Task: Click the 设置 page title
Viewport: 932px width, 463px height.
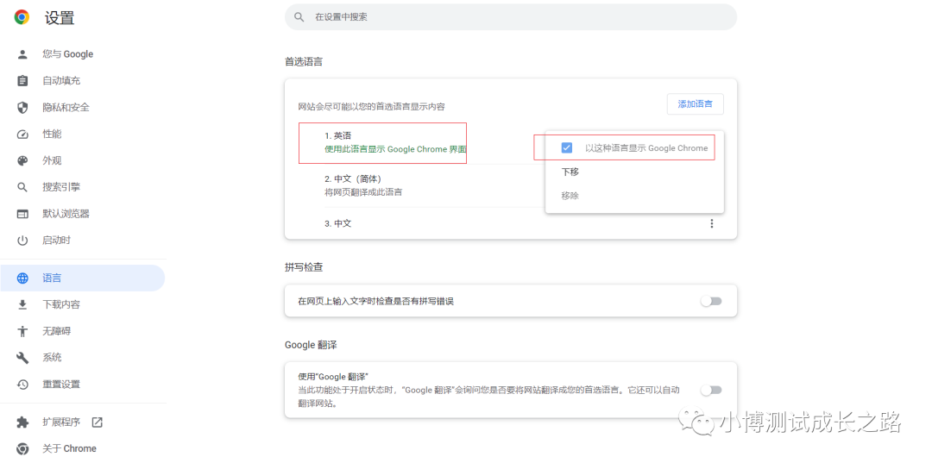Action: point(60,18)
